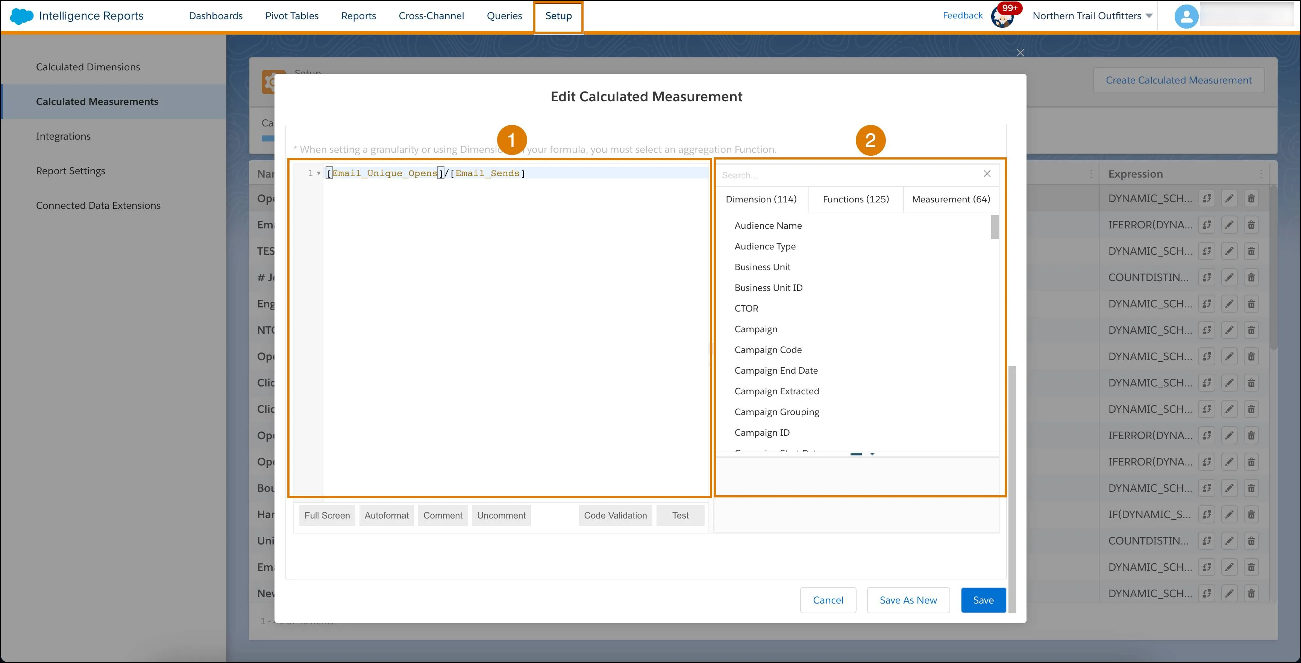
Task: Click the Test icon
Action: [680, 515]
